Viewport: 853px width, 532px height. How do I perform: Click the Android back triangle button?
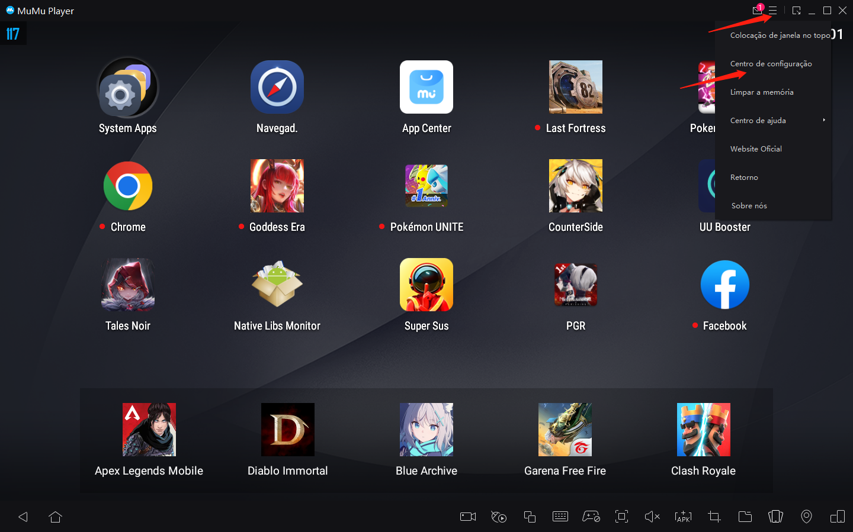(x=23, y=517)
